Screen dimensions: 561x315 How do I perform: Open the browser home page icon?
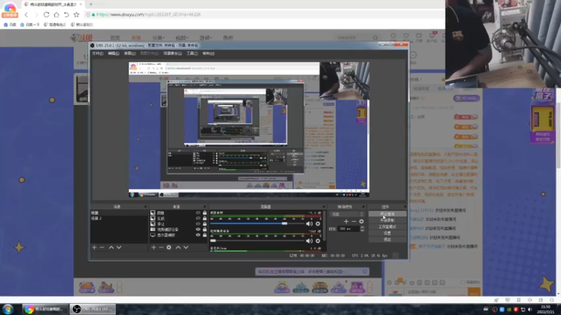[57, 15]
